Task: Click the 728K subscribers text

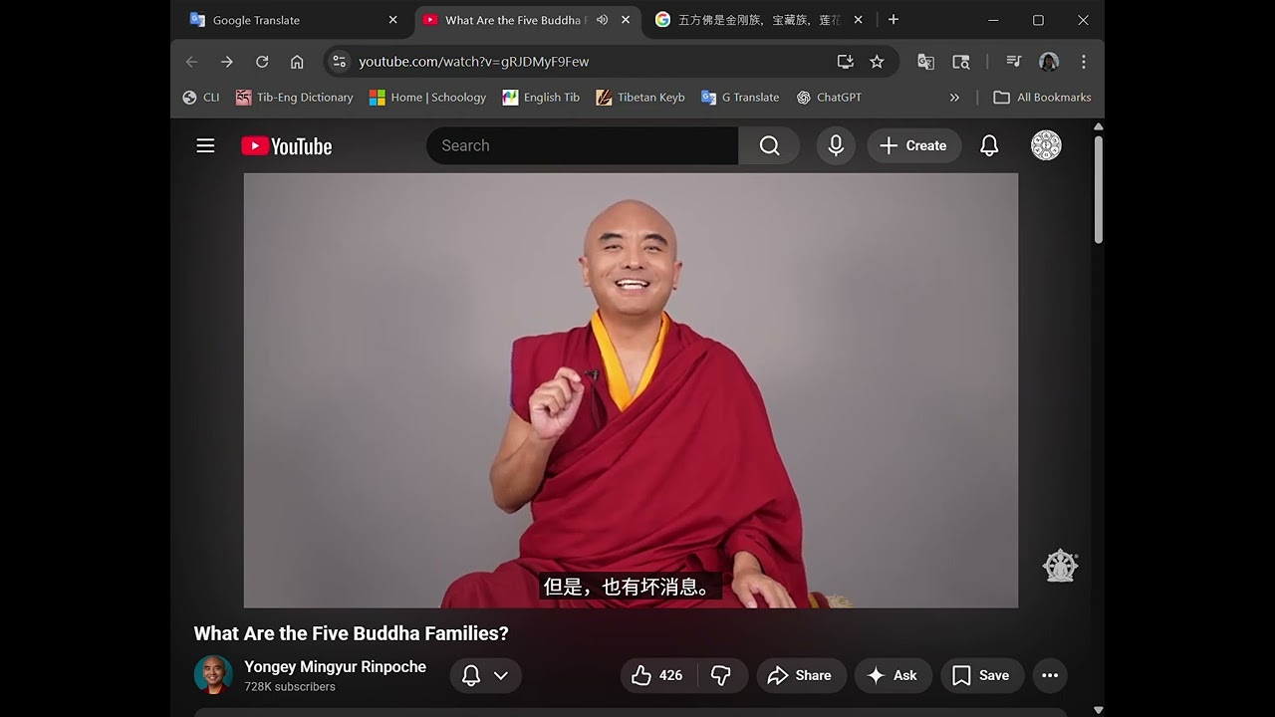Action: click(x=290, y=687)
